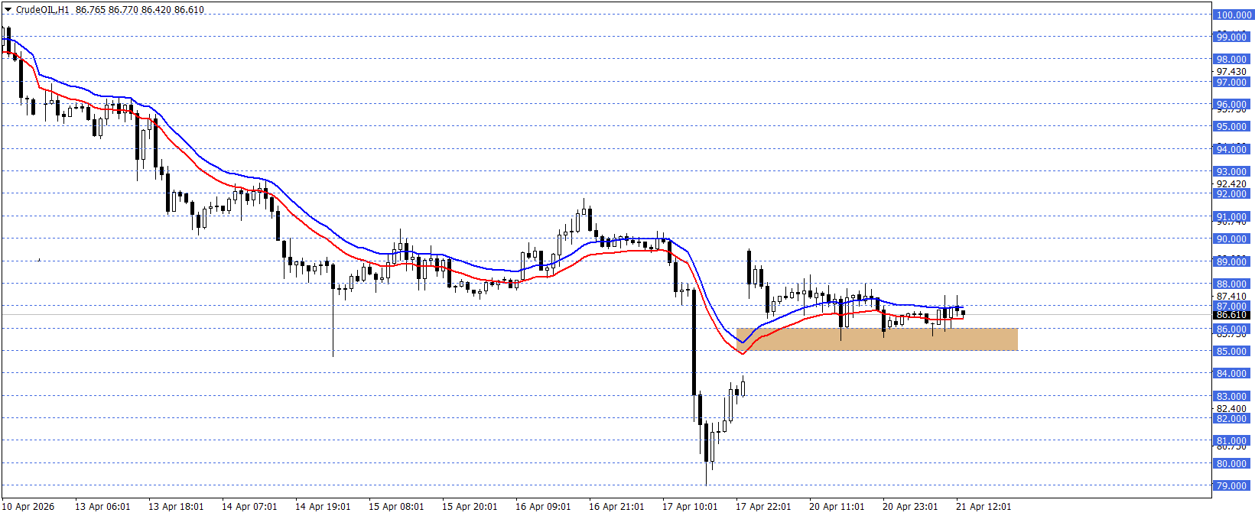Select the 16 Apr 09:01 time label
1255x516 pixels.
click(x=543, y=507)
